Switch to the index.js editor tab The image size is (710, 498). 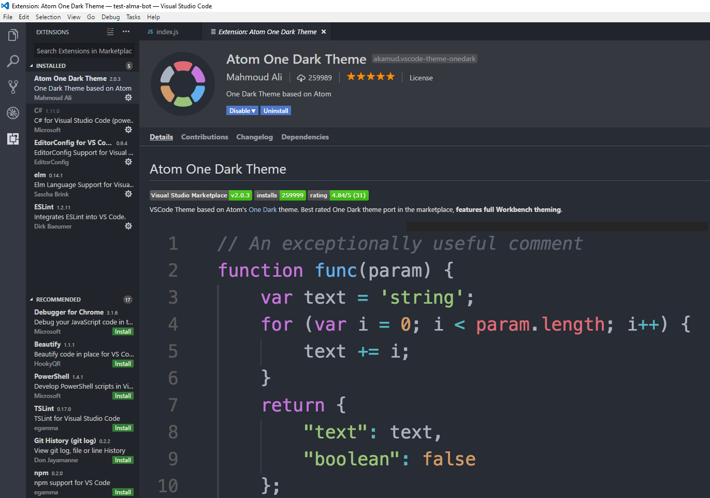pos(170,32)
